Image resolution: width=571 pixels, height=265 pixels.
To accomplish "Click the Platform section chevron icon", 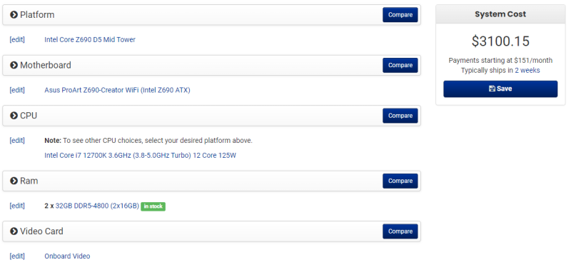I will click(14, 15).
